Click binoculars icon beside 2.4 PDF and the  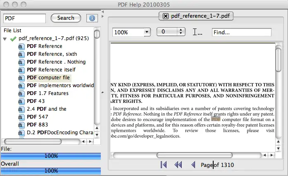tap(21, 109)
